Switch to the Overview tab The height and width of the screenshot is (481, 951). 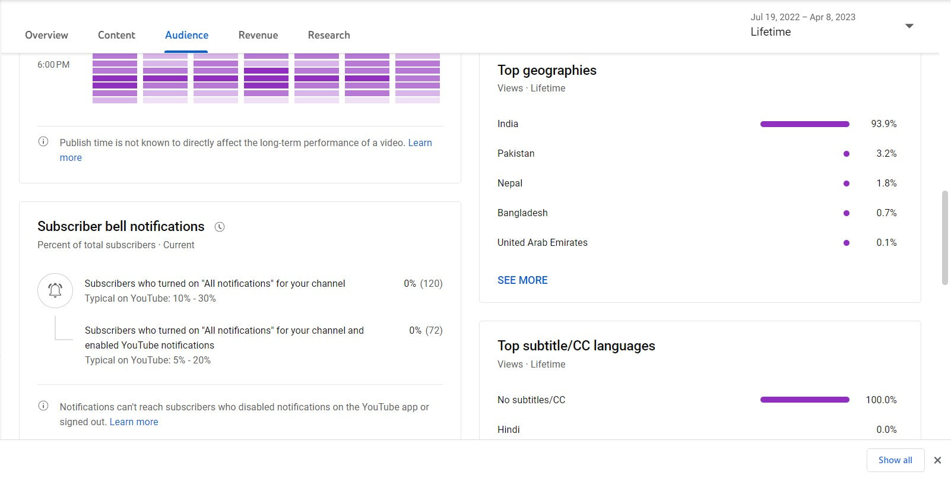point(46,35)
